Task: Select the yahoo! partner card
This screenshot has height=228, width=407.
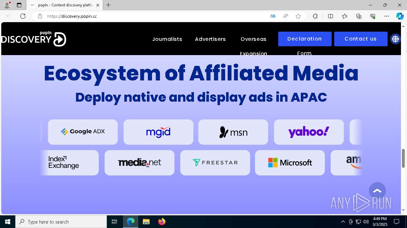Action: pos(309,132)
